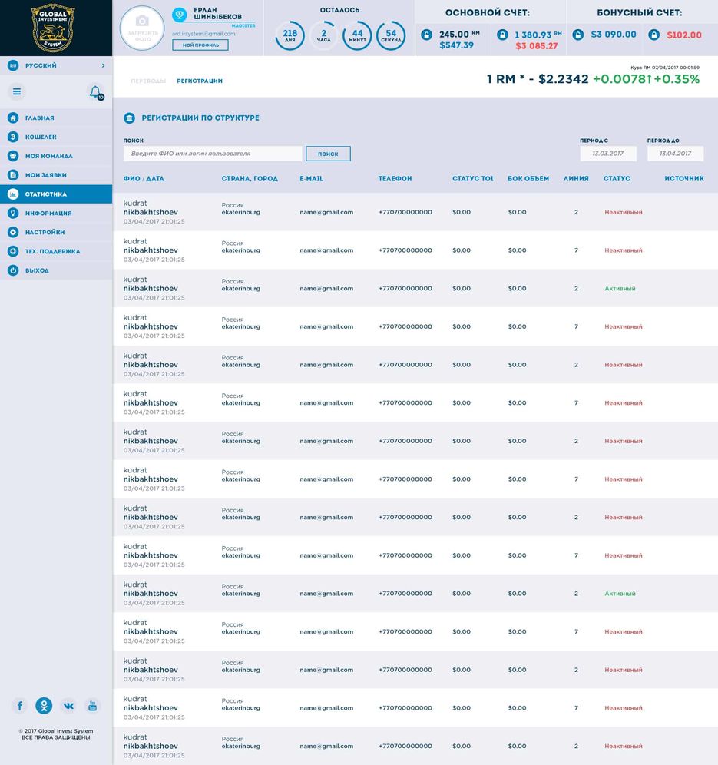The width and height of the screenshot is (718, 765).
Task: Click the Выход logout link
Action: tap(56, 270)
